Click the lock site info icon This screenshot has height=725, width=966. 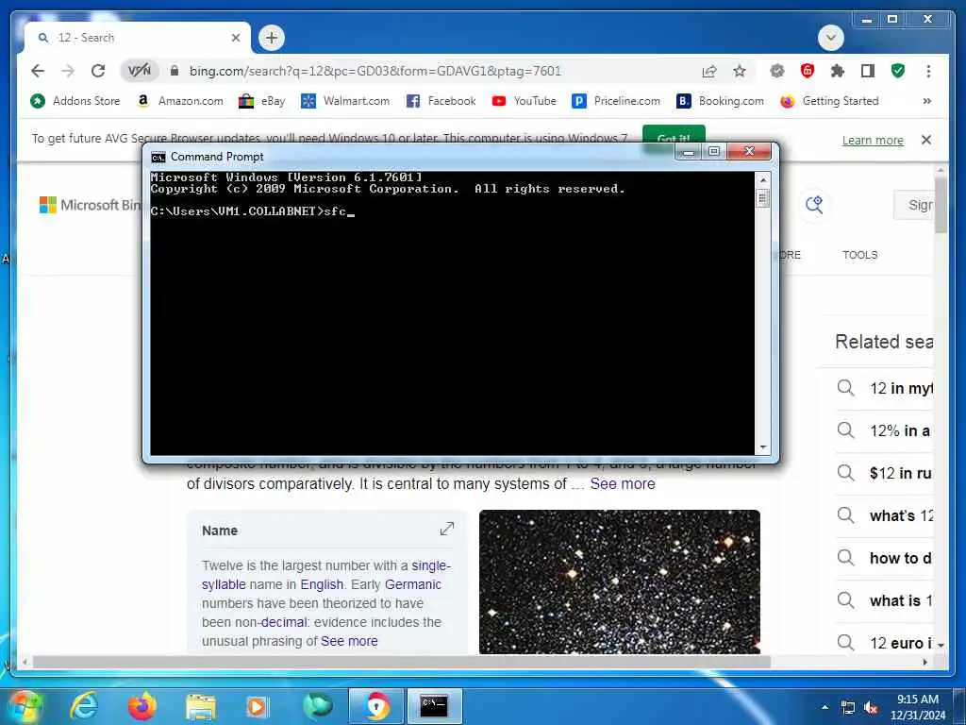coord(175,71)
